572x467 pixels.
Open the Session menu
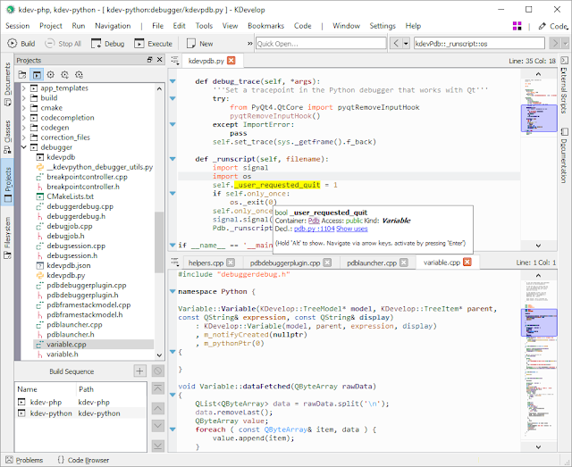click(x=18, y=26)
